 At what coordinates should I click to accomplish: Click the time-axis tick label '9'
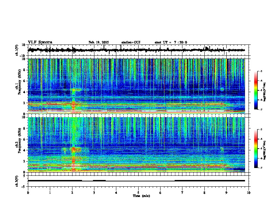click(226, 192)
